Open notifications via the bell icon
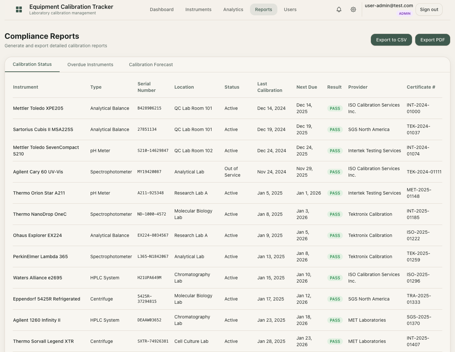This screenshot has height=352, width=455. pos(339,9)
